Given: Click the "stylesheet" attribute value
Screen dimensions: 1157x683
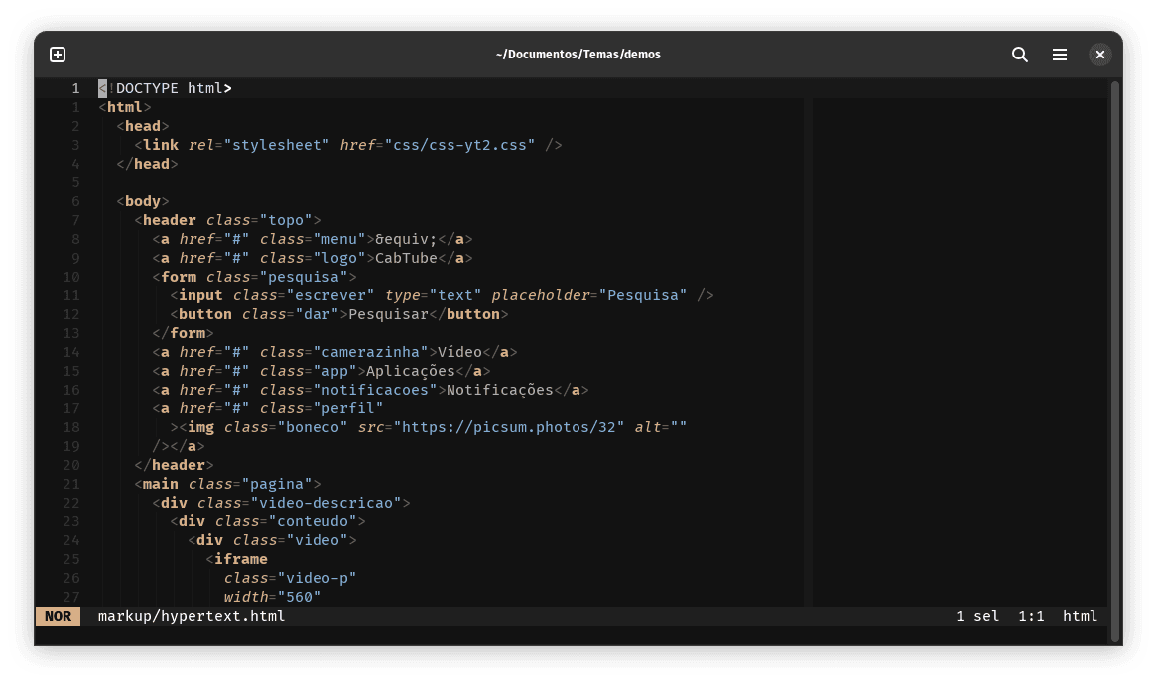Looking at the screenshot, I should [277, 145].
